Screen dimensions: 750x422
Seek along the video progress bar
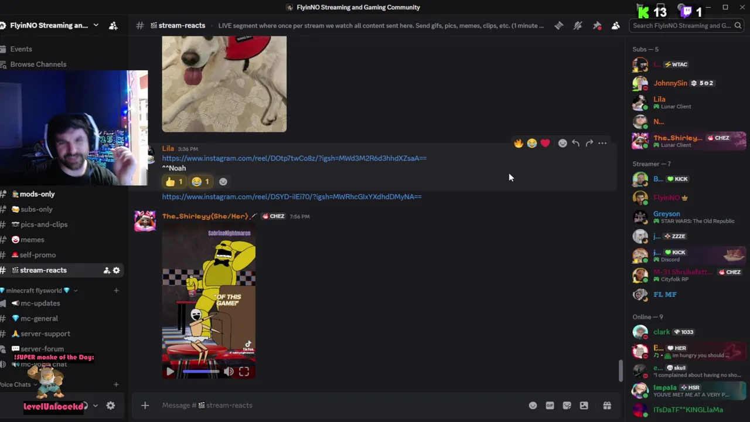[201, 371]
